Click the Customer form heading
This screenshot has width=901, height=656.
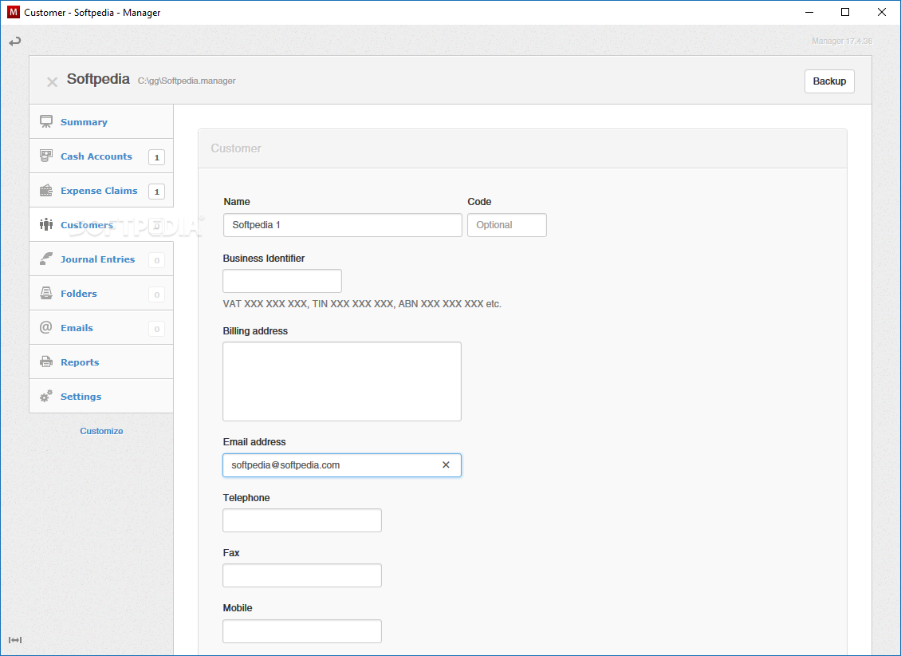[x=235, y=148]
